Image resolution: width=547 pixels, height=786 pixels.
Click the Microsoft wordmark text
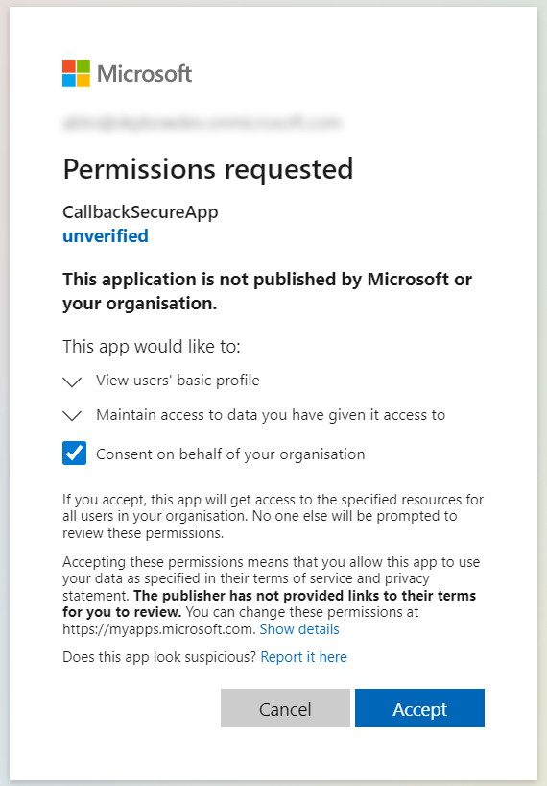point(144,74)
